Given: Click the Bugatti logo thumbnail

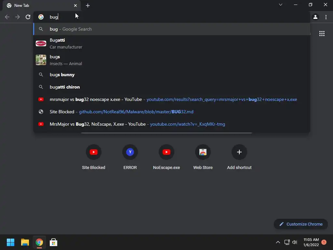Looking at the screenshot, I should point(41,44).
